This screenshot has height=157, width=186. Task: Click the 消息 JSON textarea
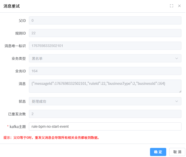click(105, 86)
